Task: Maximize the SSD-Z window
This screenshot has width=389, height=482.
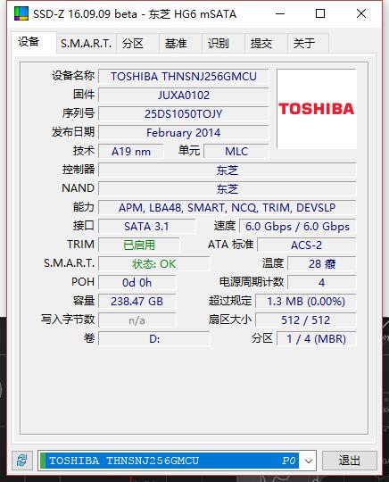Action: (320, 13)
